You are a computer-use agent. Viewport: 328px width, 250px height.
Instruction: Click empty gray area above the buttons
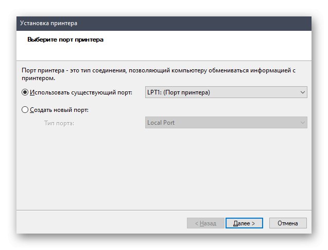pyautogui.click(x=154, y=175)
